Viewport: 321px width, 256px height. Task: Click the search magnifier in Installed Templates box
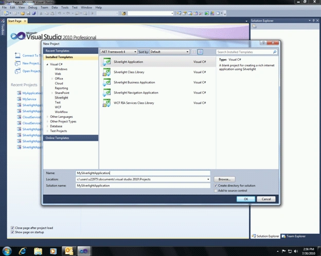pyautogui.click(x=275, y=52)
